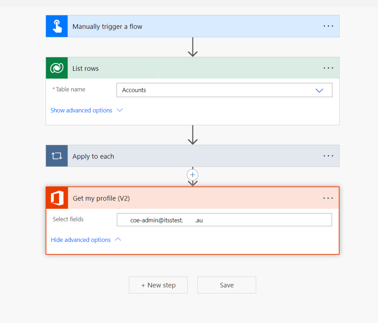Click the manual trigger hand icon
The image size is (378, 323).
click(57, 27)
